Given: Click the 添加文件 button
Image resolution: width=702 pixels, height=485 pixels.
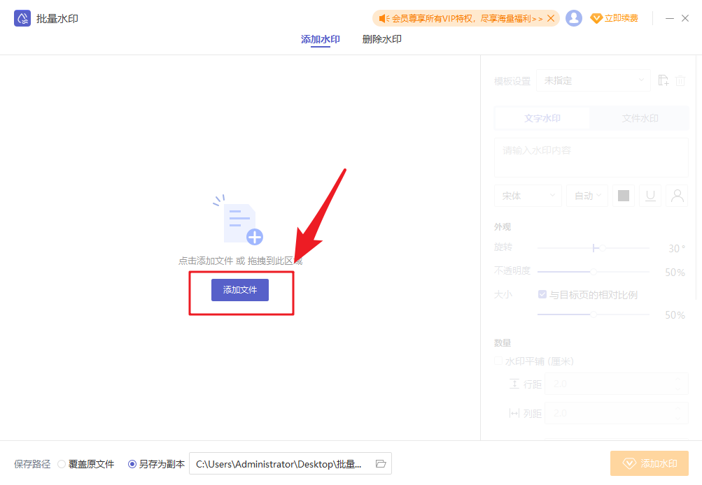Looking at the screenshot, I should coord(241,289).
